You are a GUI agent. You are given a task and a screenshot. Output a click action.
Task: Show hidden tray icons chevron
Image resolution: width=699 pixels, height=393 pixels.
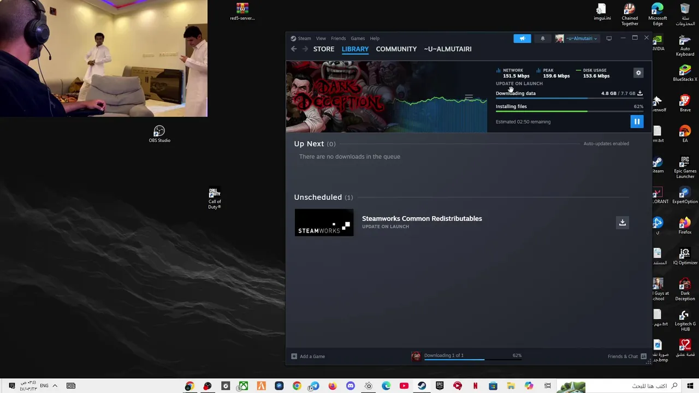(x=55, y=386)
